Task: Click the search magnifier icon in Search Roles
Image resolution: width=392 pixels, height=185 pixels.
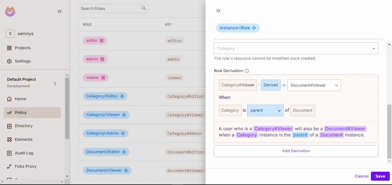Action: pyautogui.click(x=144, y=8)
